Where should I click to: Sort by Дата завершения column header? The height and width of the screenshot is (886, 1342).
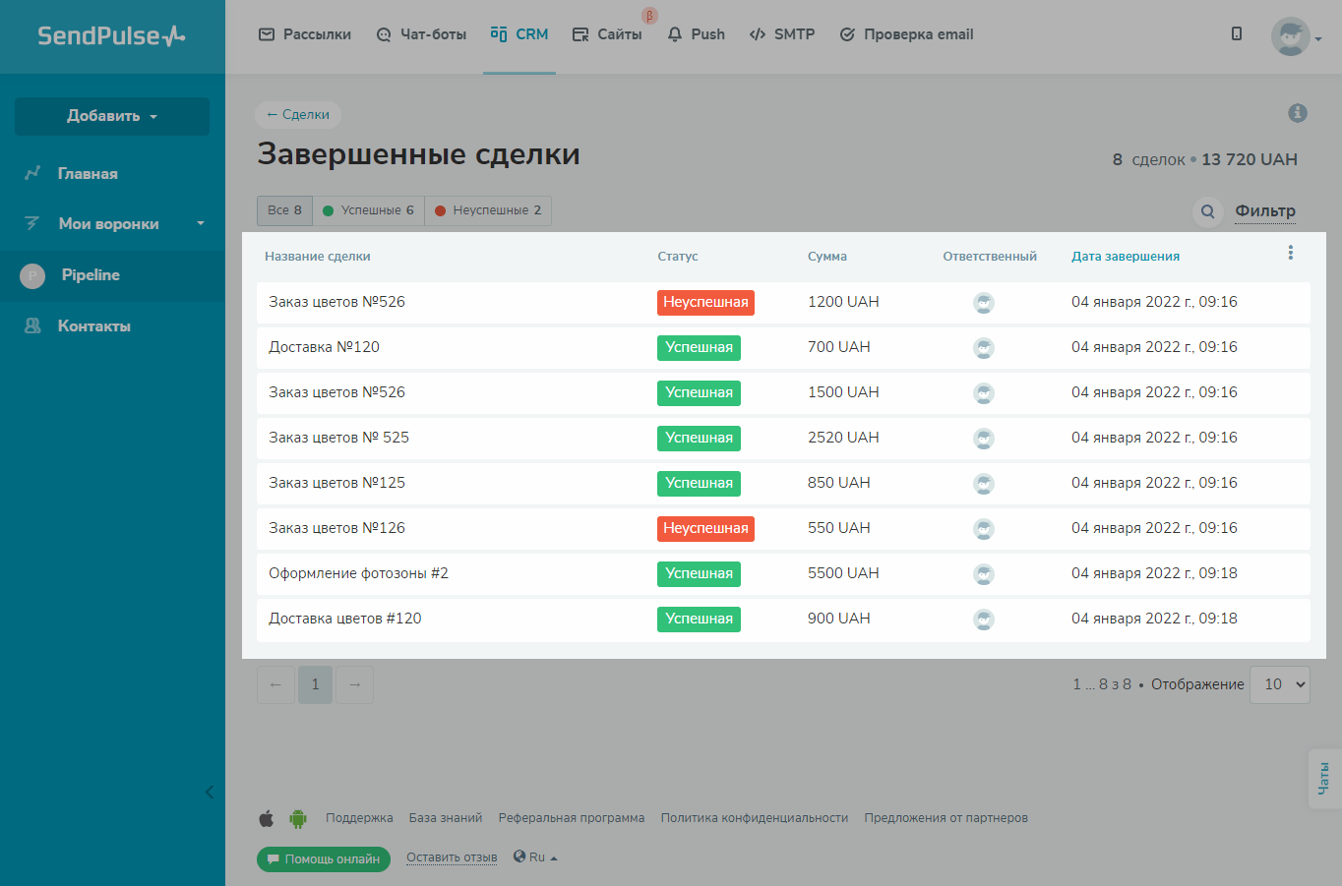point(1125,257)
